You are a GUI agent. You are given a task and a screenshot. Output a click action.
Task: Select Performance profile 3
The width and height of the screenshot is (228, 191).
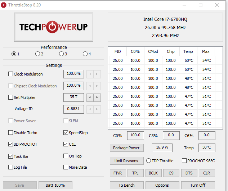point(61,54)
